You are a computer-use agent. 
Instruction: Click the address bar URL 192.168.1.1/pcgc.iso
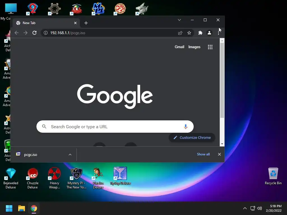(68, 33)
